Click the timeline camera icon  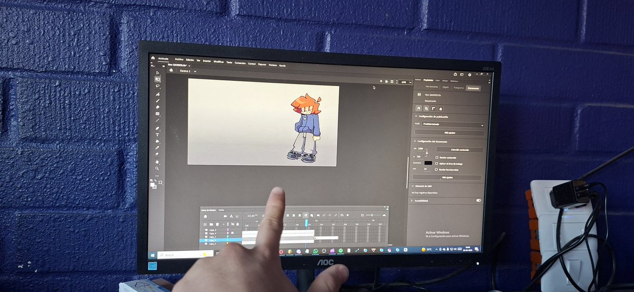pos(225,216)
